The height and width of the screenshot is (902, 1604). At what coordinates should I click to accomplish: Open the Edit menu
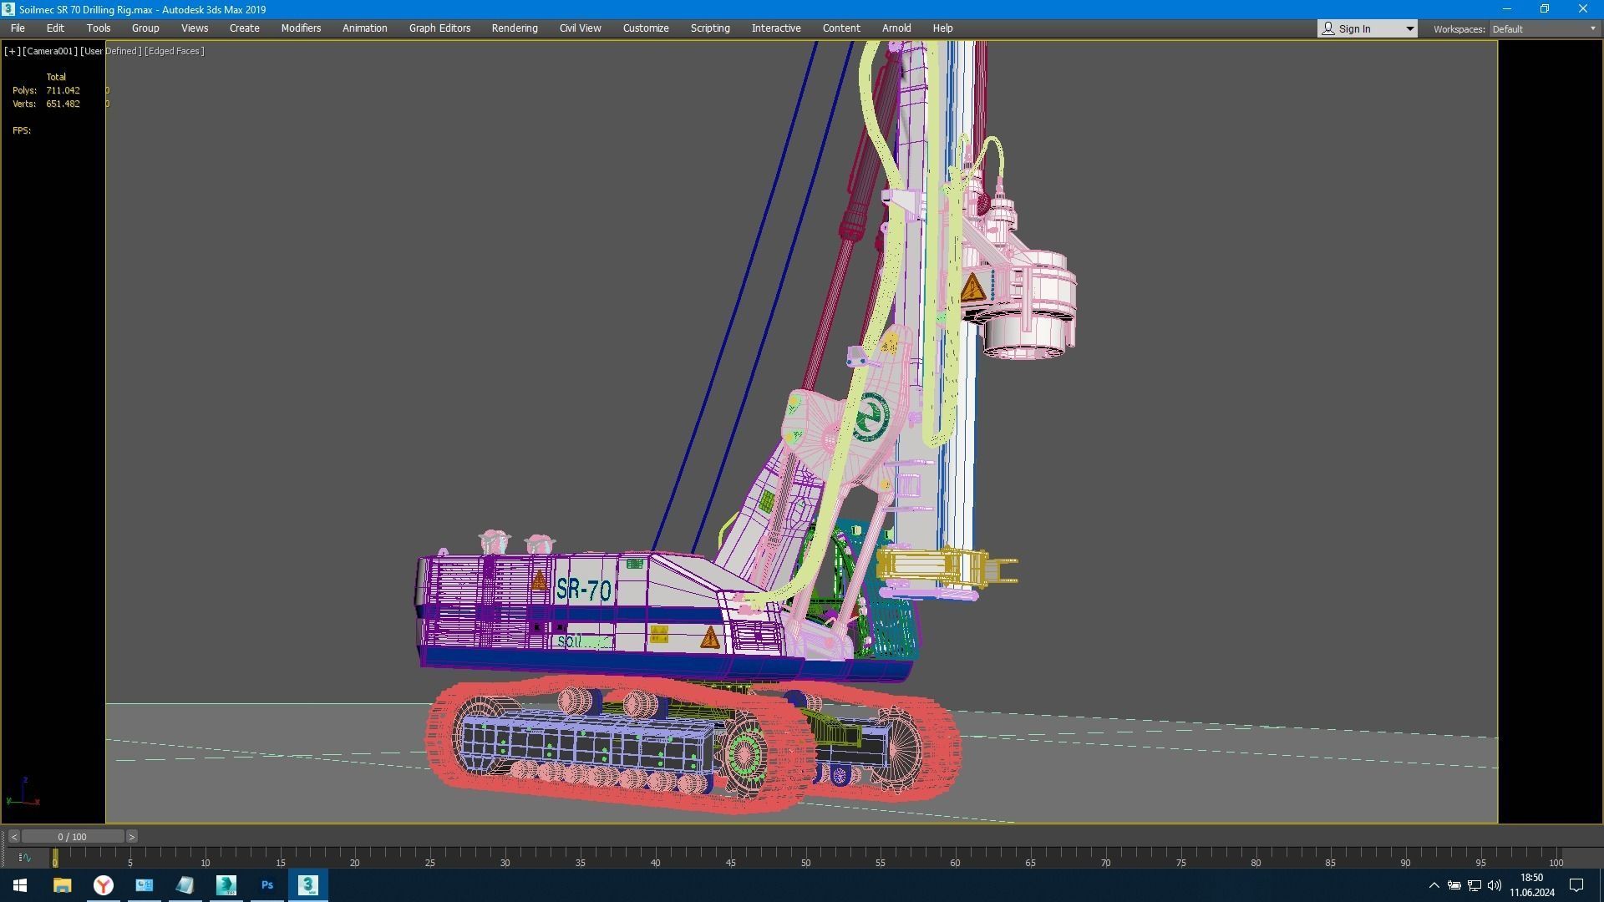pos(55,28)
